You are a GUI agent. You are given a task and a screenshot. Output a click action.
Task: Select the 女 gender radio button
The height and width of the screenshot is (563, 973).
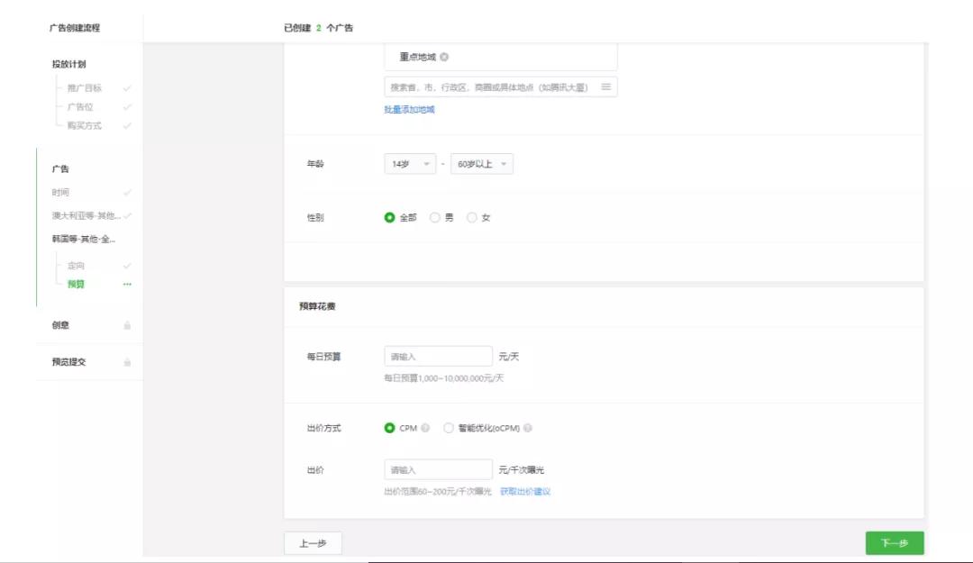click(x=472, y=216)
